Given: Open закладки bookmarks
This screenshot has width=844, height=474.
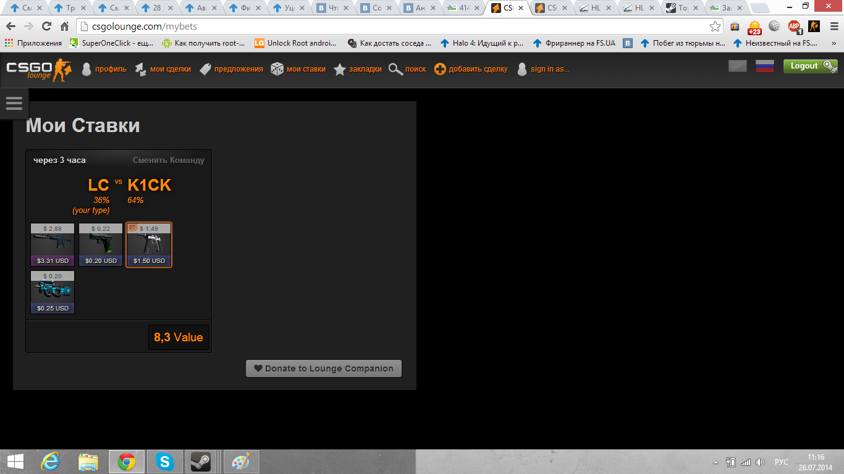Looking at the screenshot, I should point(358,69).
